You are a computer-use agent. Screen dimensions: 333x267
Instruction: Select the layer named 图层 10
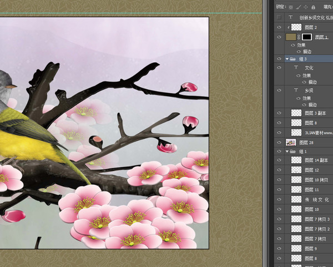tap(312, 209)
